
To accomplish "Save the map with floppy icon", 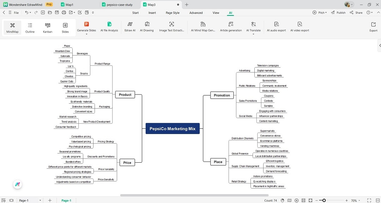I will pos(56,12).
